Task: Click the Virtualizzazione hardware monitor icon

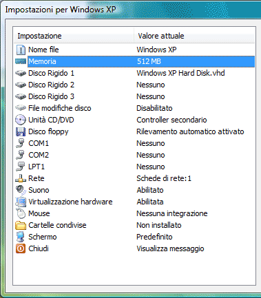Action: [x=21, y=202]
